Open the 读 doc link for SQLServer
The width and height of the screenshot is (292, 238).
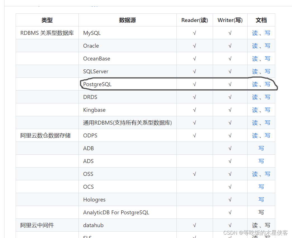coord(255,71)
